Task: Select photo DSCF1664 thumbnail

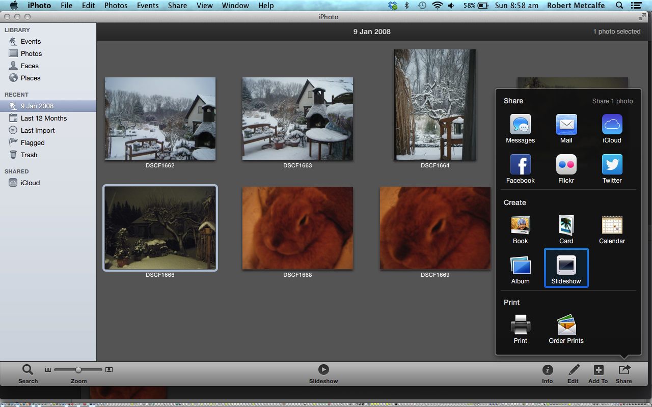Action: coord(435,105)
